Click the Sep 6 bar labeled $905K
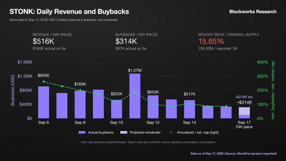286x161 pixels. pyautogui.click(x=44, y=102)
